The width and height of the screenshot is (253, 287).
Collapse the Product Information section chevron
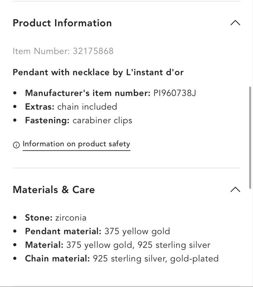point(235,23)
